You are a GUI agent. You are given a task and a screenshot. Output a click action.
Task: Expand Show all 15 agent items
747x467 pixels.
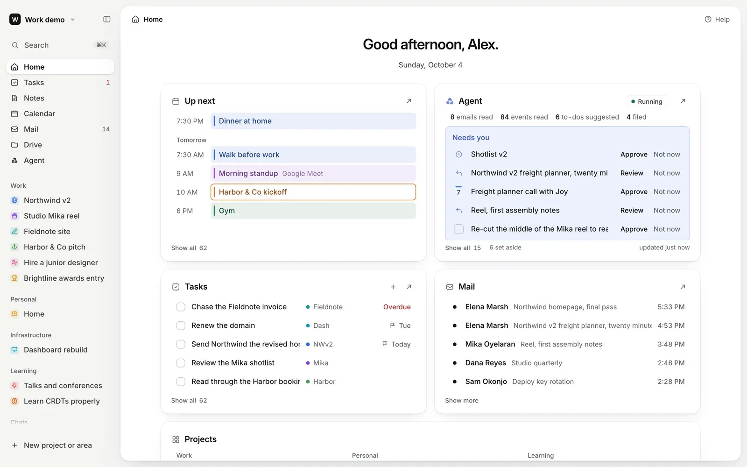463,248
